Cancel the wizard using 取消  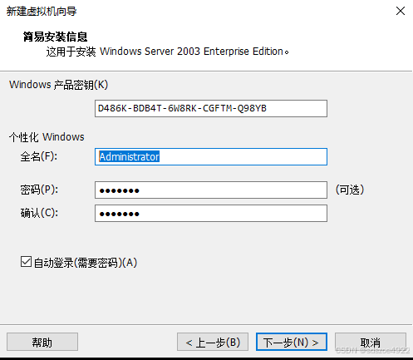pos(371,342)
